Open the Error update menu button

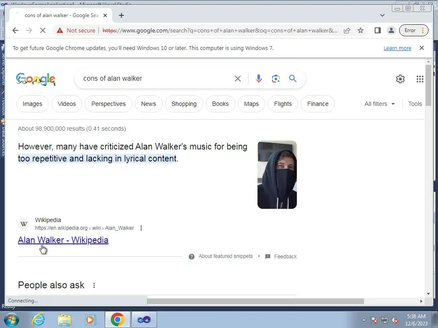[x=414, y=30]
